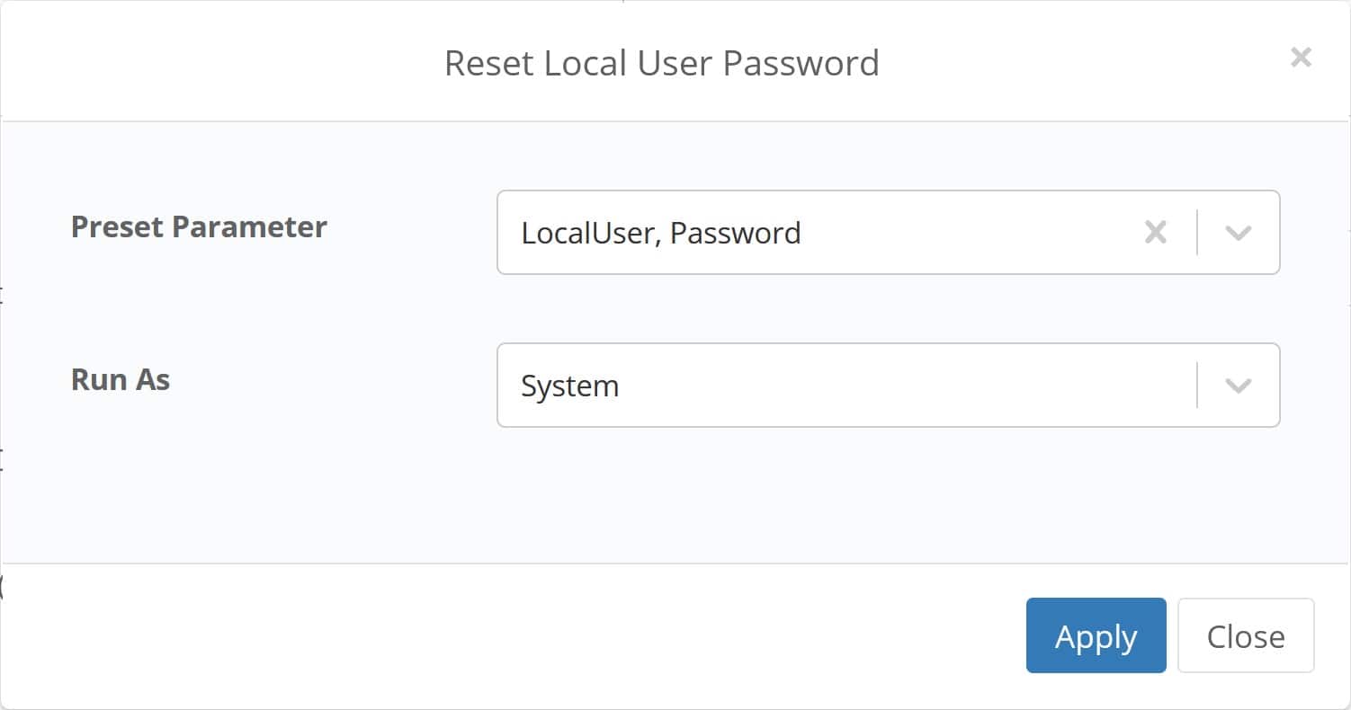The height and width of the screenshot is (710, 1351).
Task: Click the System value in Run As
Action: 569,386
